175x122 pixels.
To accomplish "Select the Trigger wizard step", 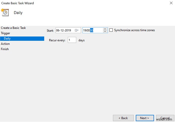I will (x=5, y=33).
